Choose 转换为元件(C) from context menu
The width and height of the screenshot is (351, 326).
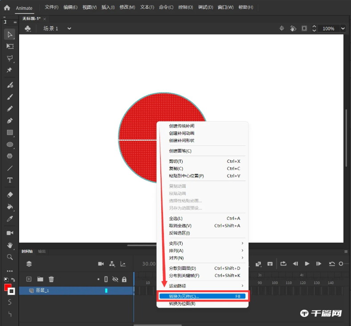[202, 296]
